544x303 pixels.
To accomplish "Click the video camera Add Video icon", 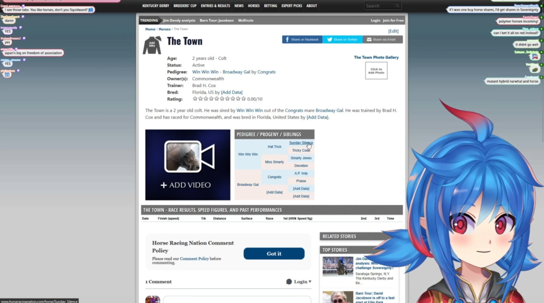I will pos(189,157).
